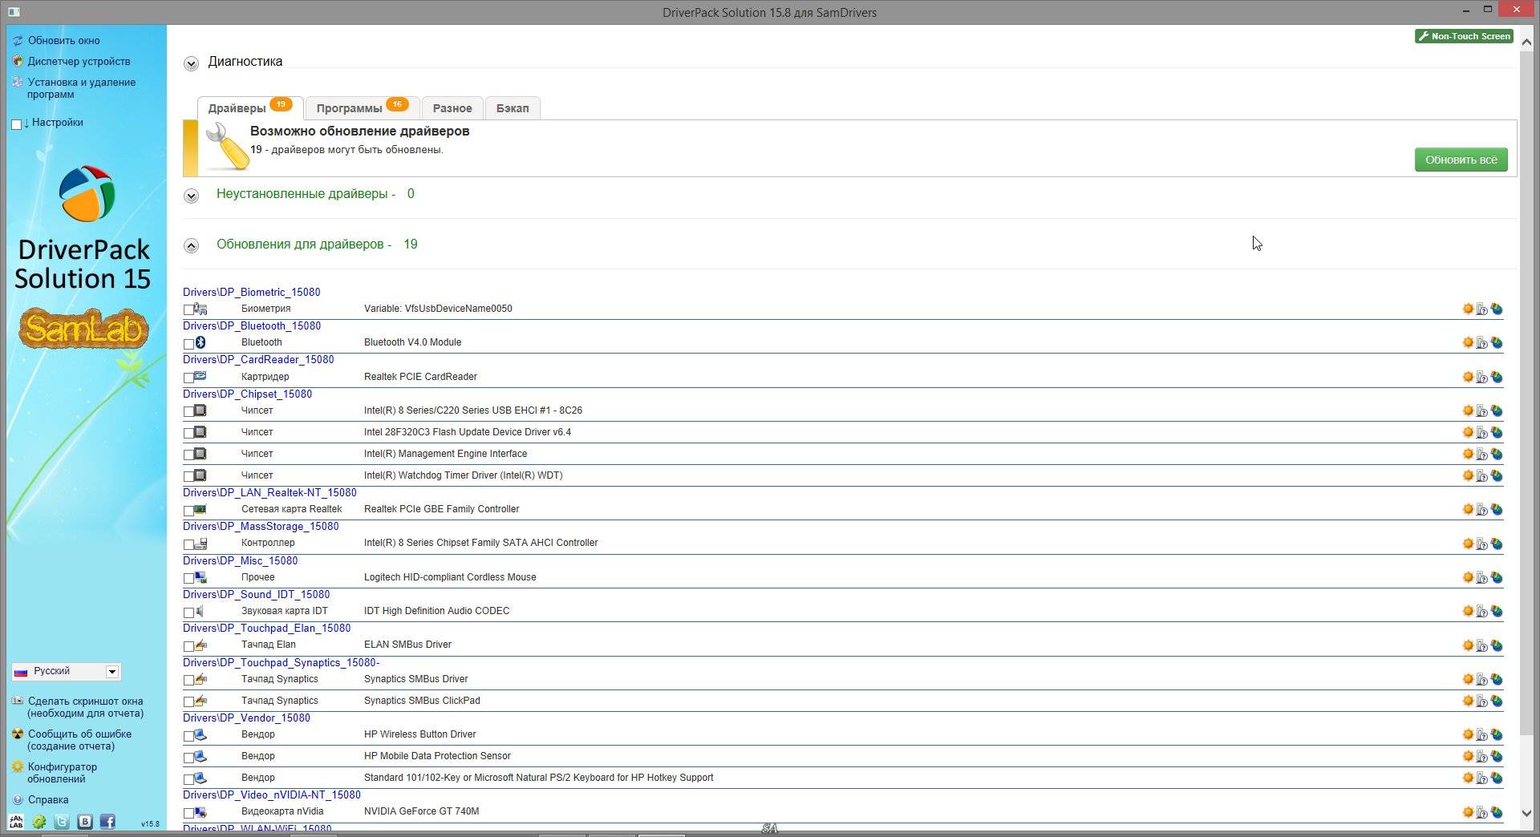Open the Разное tab
The width and height of the screenshot is (1540, 837).
[x=452, y=107]
